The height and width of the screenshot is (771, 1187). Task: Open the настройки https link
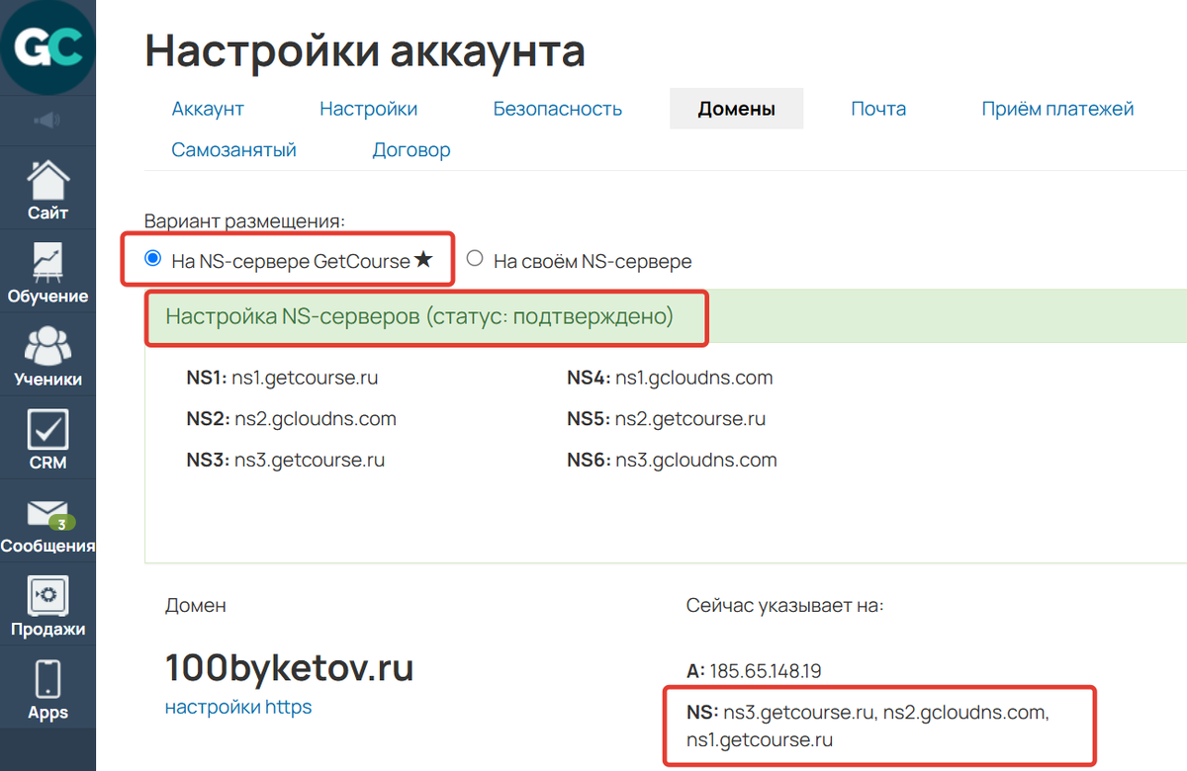coord(238,707)
